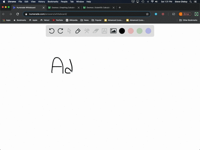
Task: Click the orange Error profile button
Action: pos(185,14)
